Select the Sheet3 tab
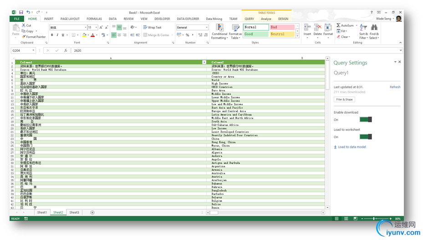The height and width of the screenshot is (240, 423). point(74,213)
